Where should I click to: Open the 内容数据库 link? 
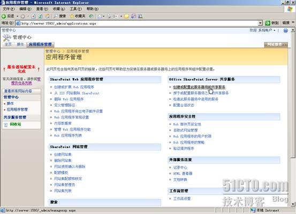click(63, 123)
